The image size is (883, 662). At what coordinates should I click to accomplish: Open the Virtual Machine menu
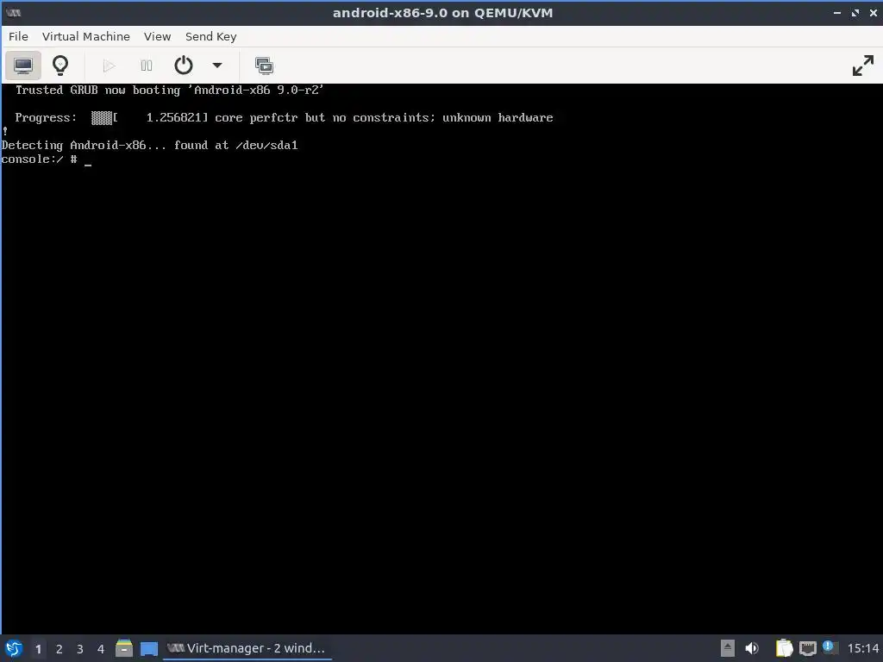86,36
